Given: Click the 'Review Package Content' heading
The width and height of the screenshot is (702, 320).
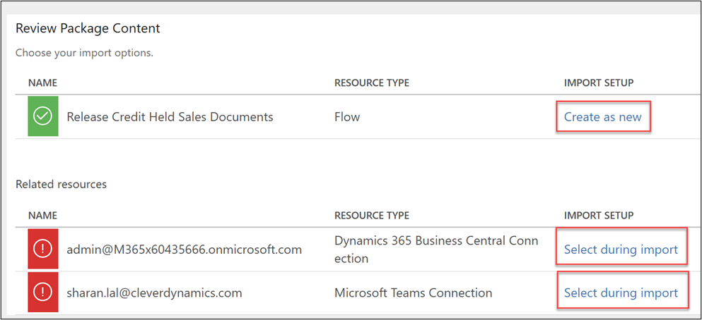Looking at the screenshot, I should coord(88,28).
